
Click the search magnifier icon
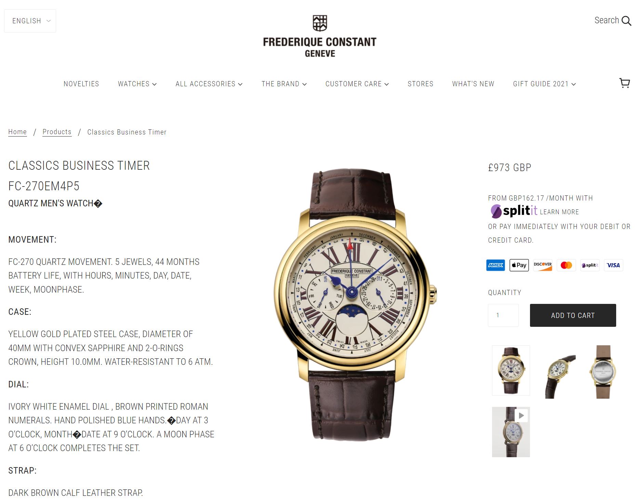(626, 21)
